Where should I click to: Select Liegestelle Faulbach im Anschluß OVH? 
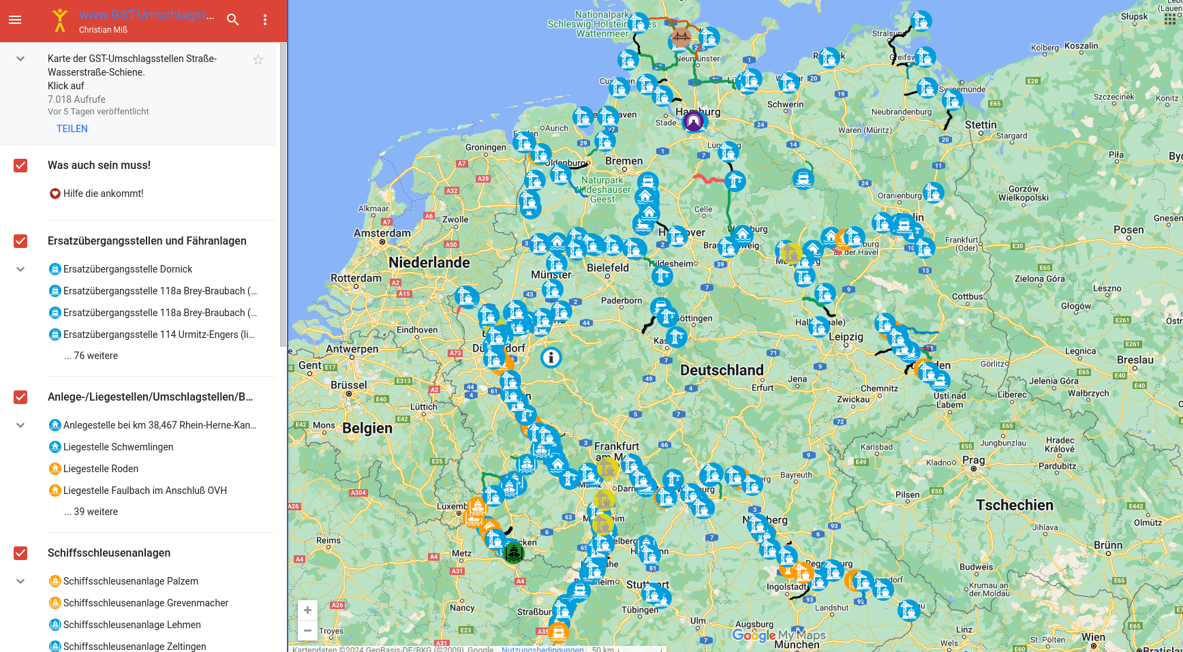coord(145,491)
